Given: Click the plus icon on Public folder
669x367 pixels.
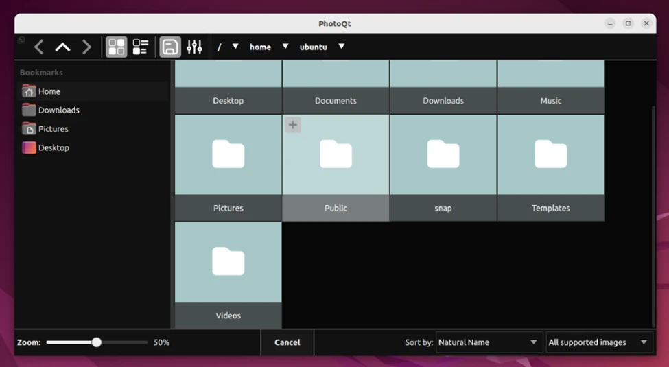Looking at the screenshot, I should point(293,125).
